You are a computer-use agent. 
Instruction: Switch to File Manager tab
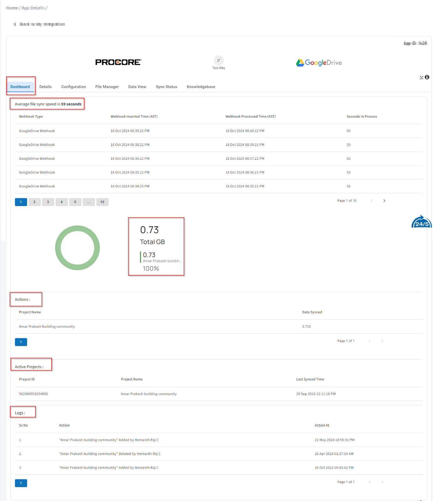point(107,87)
